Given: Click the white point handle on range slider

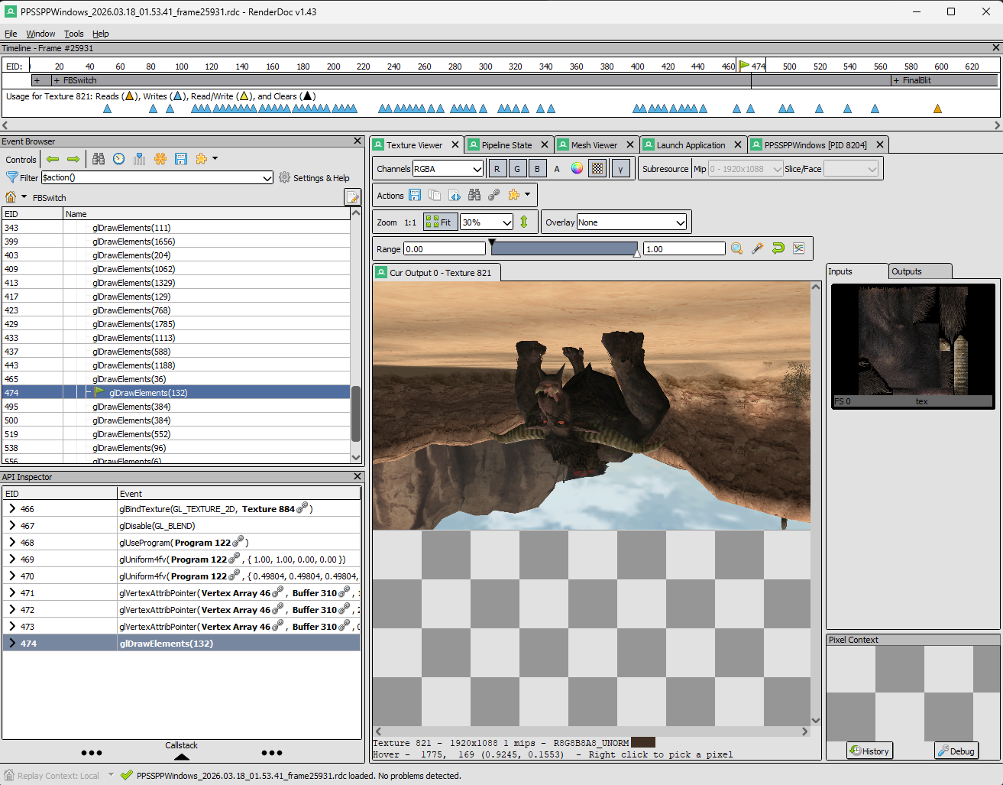Looking at the screenshot, I should point(637,253).
